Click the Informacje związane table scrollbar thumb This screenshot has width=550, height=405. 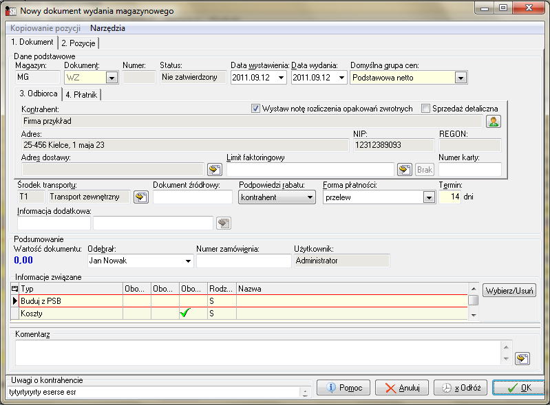[473, 300]
